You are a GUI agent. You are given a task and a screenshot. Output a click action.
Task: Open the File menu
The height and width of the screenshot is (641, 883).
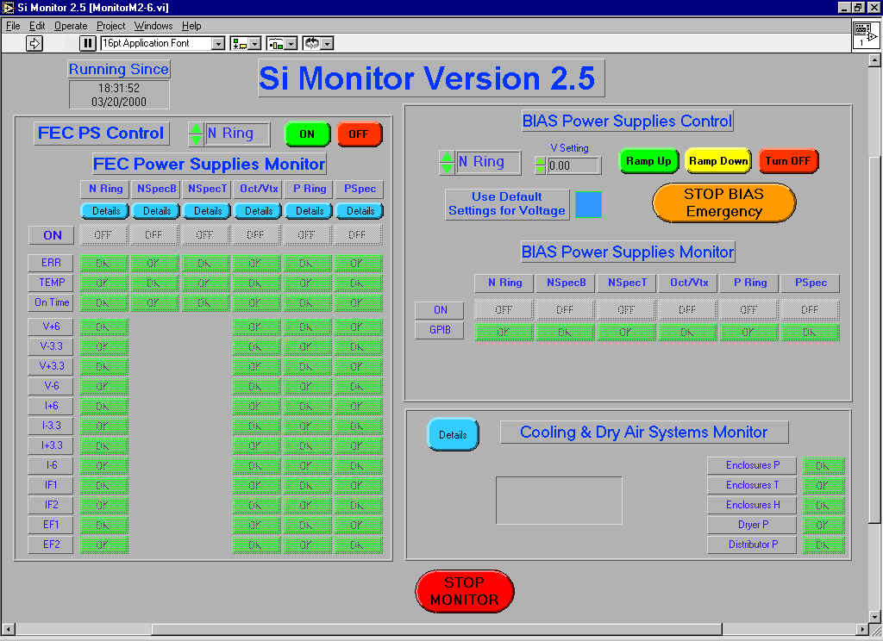pos(13,26)
